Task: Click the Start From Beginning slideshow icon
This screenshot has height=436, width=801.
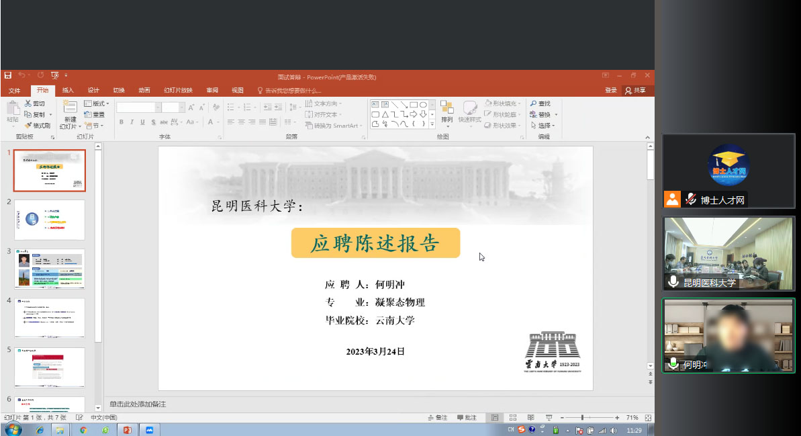Action: [x=55, y=75]
